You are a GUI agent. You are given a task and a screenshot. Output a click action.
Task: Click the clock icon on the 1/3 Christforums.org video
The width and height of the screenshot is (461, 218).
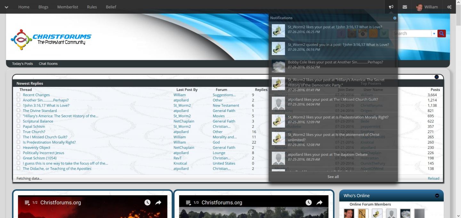tap(308, 202)
